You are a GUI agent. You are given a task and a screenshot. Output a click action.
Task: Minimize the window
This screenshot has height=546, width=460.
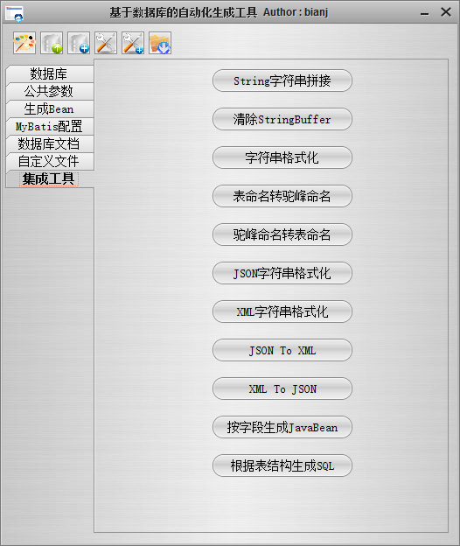(424, 13)
